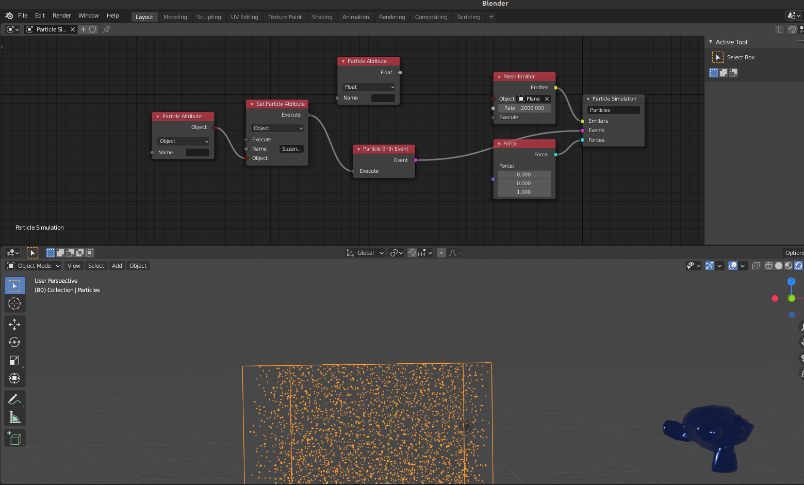Unlink the Particle Si... node tree
This screenshot has height=485, width=804.
73,29
